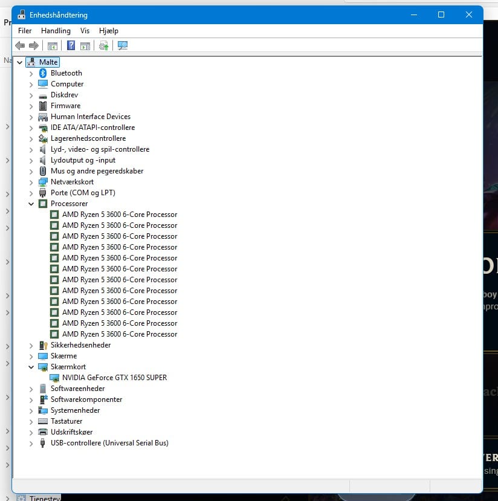The image size is (498, 501).
Task: Select the Lagerenhedscontrollere label
Action: (88, 138)
